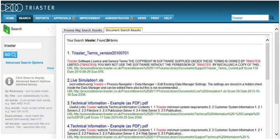The width and height of the screenshot is (280, 140).
Task: Open the Approvals menu
Action: click(64, 18)
